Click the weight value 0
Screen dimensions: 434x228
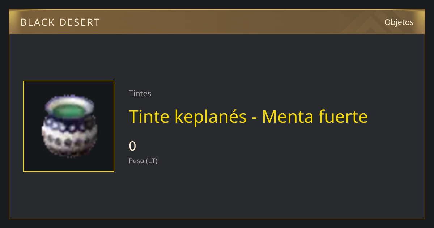(132, 146)
